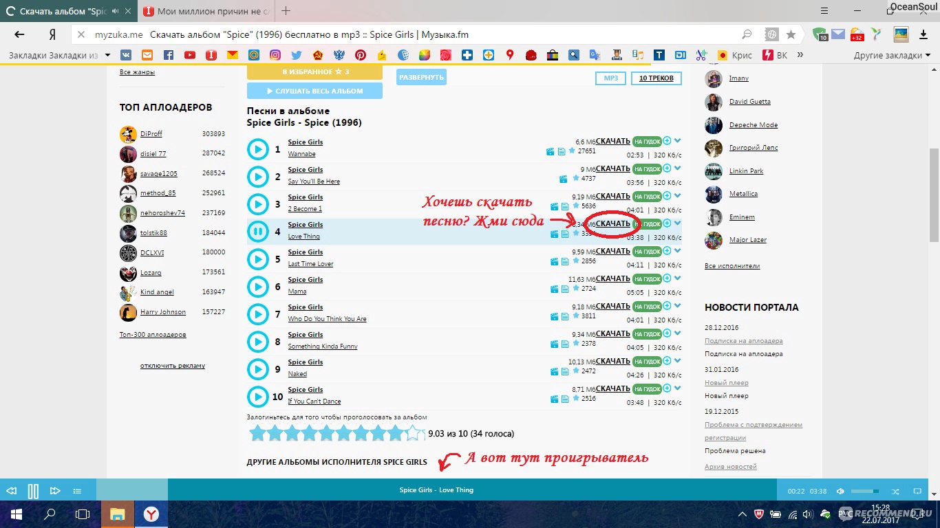Expand options chevron for Mama
This screenshot has height=528, width=940.
point(678,278)
